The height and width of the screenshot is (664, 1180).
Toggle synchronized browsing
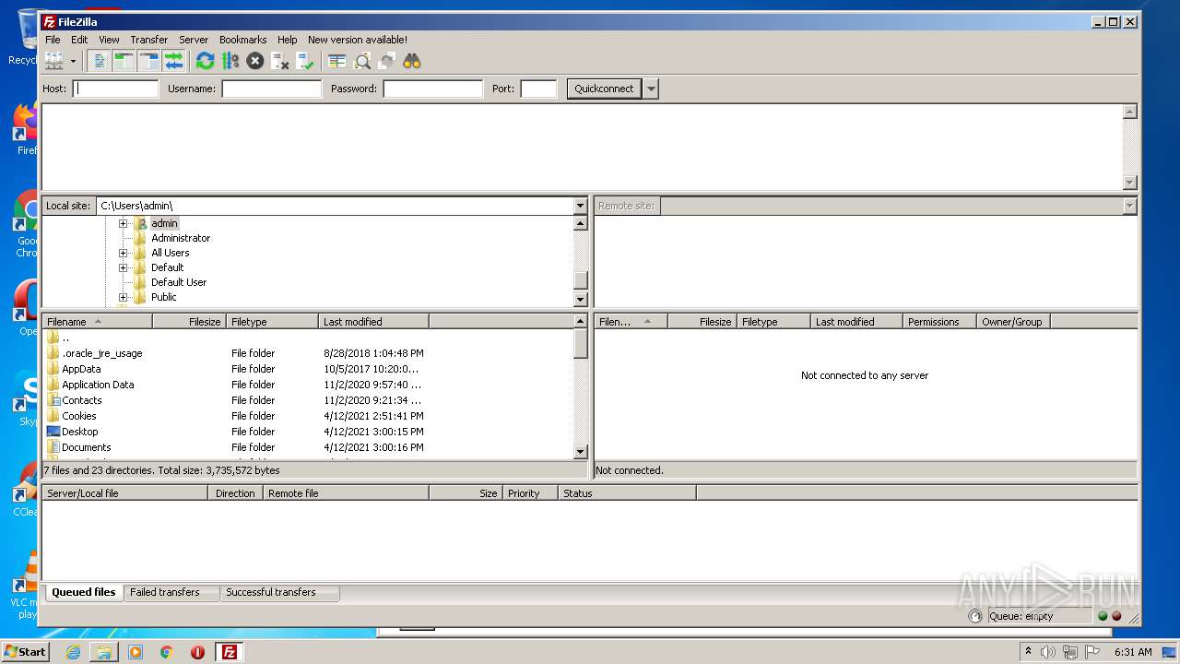pos(387,61)
